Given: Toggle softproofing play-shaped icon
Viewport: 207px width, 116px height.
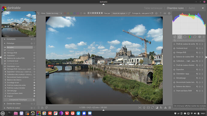Looking at the screenshot, I should (161, 108).
